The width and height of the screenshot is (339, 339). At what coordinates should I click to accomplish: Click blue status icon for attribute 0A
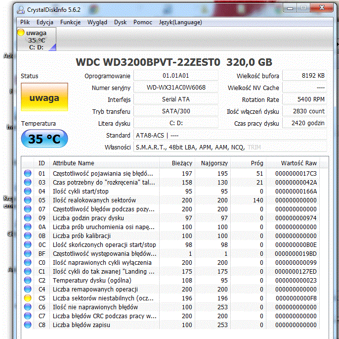28,227
